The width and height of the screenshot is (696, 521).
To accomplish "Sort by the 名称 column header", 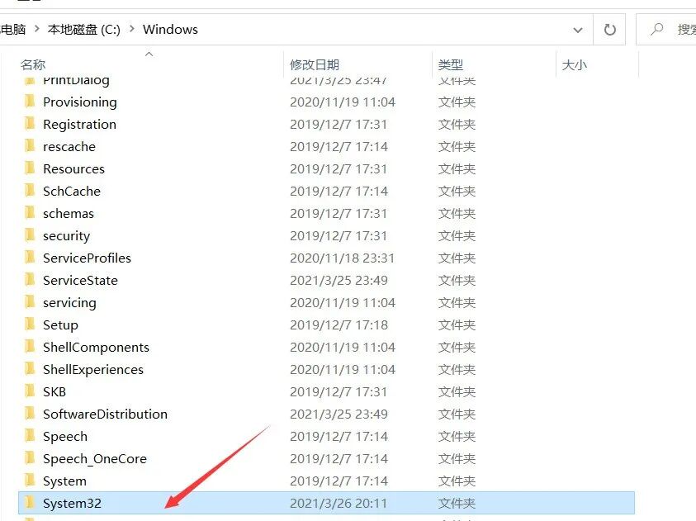I will coord(33,64).
